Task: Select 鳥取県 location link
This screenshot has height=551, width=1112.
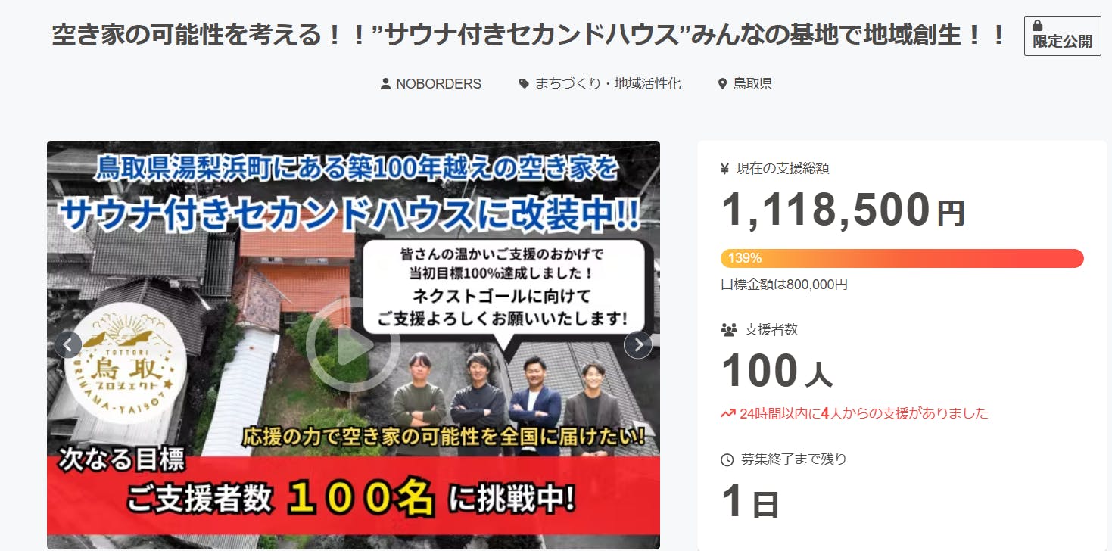Action: [752, 84]
